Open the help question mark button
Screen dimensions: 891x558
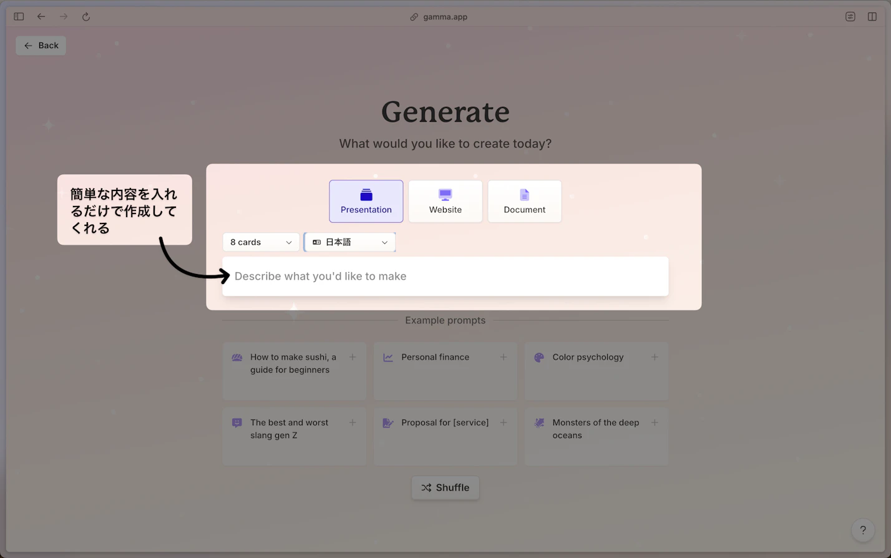[863, 530]
